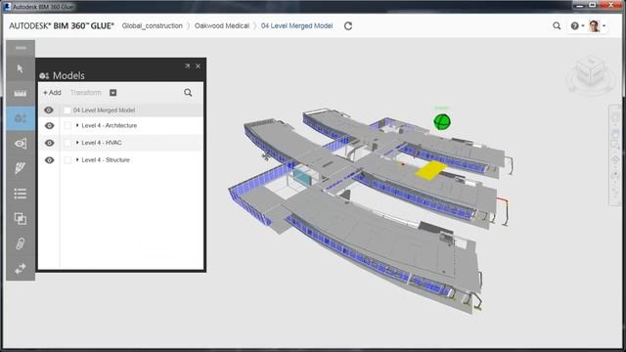Go to Global_construction breadcrumb
626x352 pixels.
153,25
